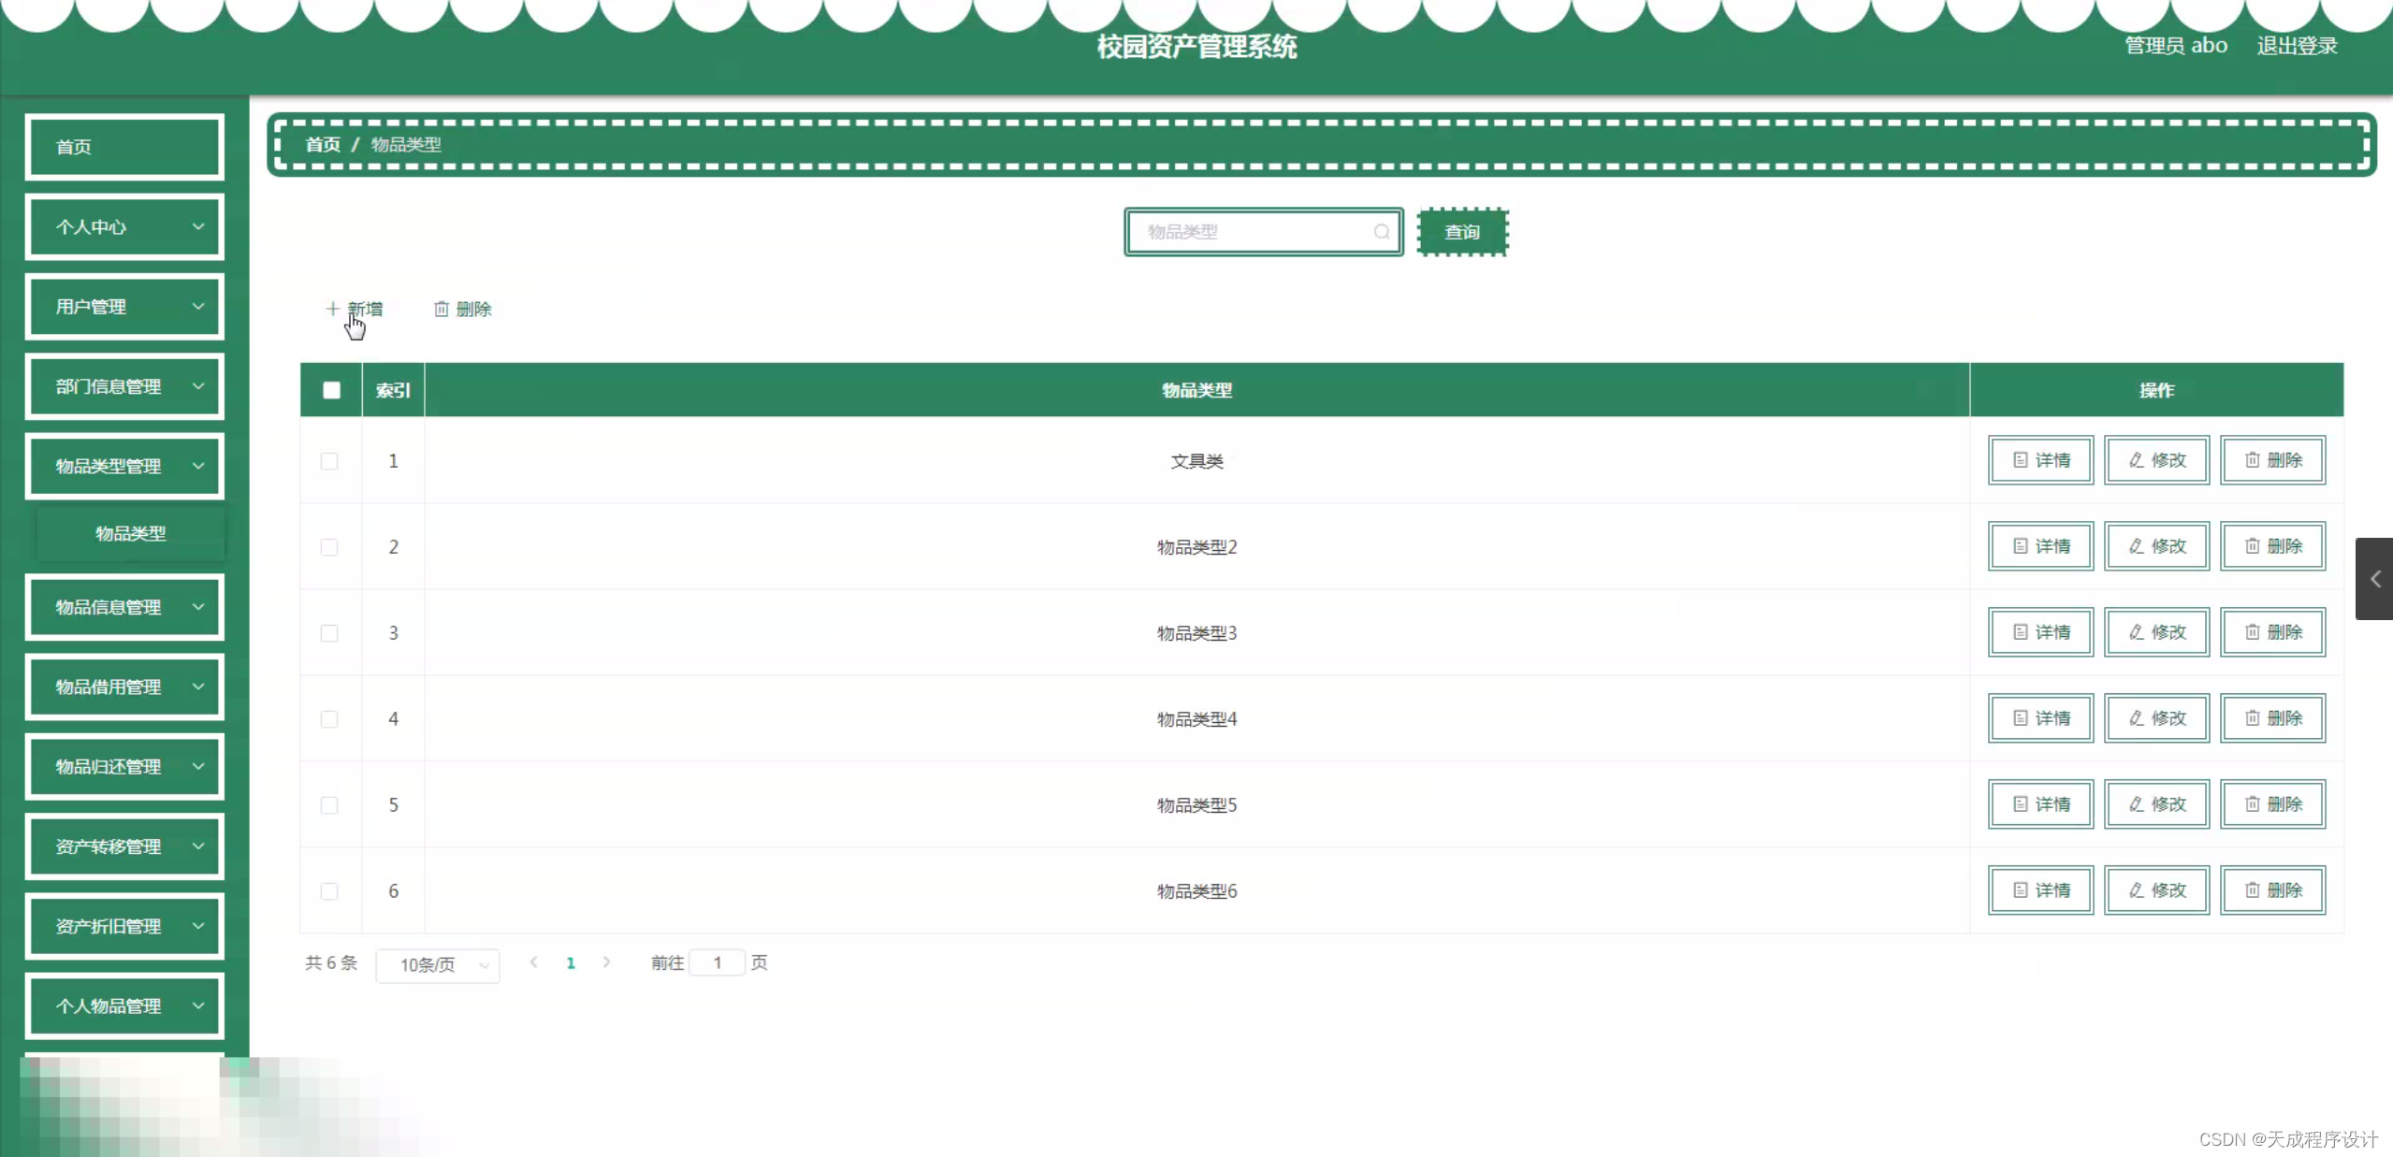Viewport: 2393px width, 1157px height.
Task: Select 物品类型 submenu item in sidebar
Action: [x=131, y=533]
